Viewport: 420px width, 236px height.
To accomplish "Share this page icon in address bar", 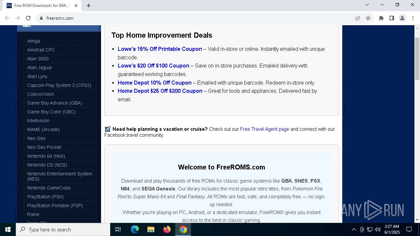I will tap(358, 18).
